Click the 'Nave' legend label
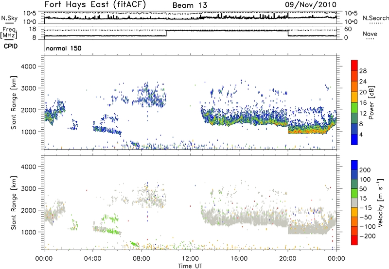Screen dimensions: 389x269 pyautogui.click(x=370, y=34)
